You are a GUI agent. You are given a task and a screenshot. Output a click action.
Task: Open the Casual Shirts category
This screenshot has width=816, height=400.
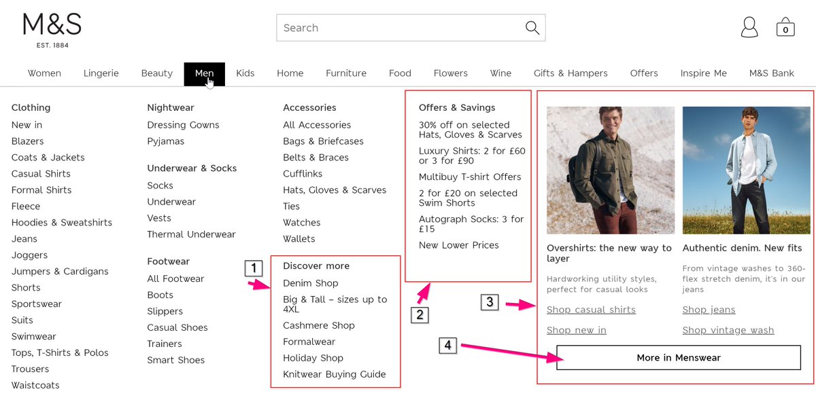[41, 174]
